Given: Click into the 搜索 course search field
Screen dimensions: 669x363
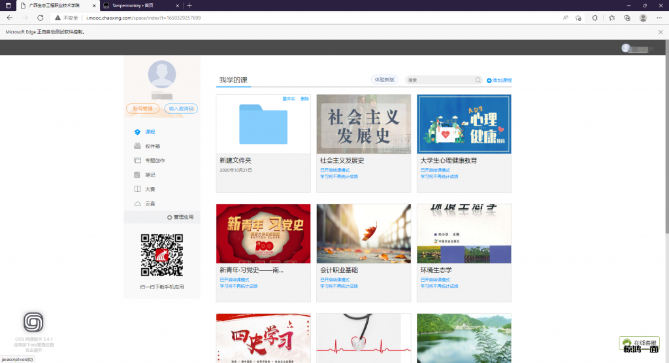Looking at the screenshot, I should point(440,80).
